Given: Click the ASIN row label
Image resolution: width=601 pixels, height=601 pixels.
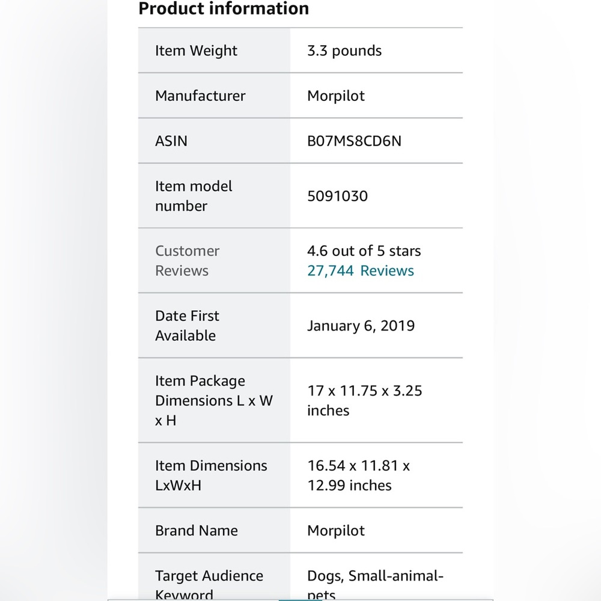Looking at the screenshot, I should pyautogui.click(x=171, y=141).
